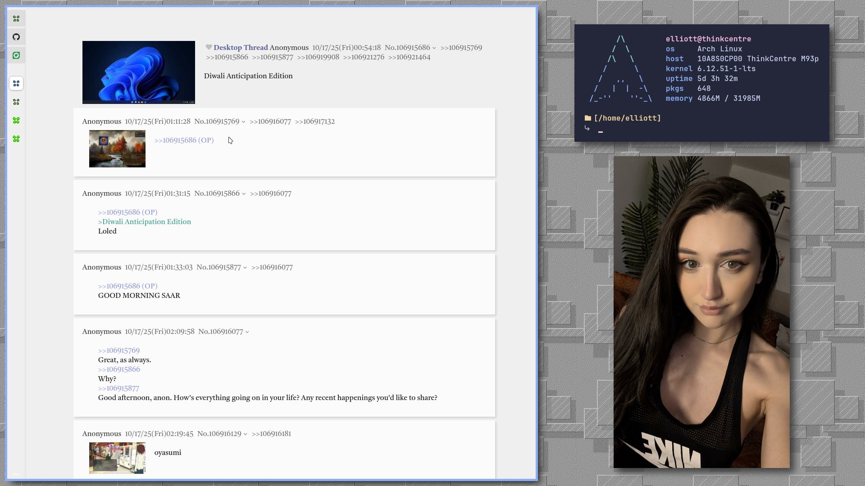The image size is (865, 486).
Task: Open post menu arrow for No.106915686
Action: pos(434,48)
